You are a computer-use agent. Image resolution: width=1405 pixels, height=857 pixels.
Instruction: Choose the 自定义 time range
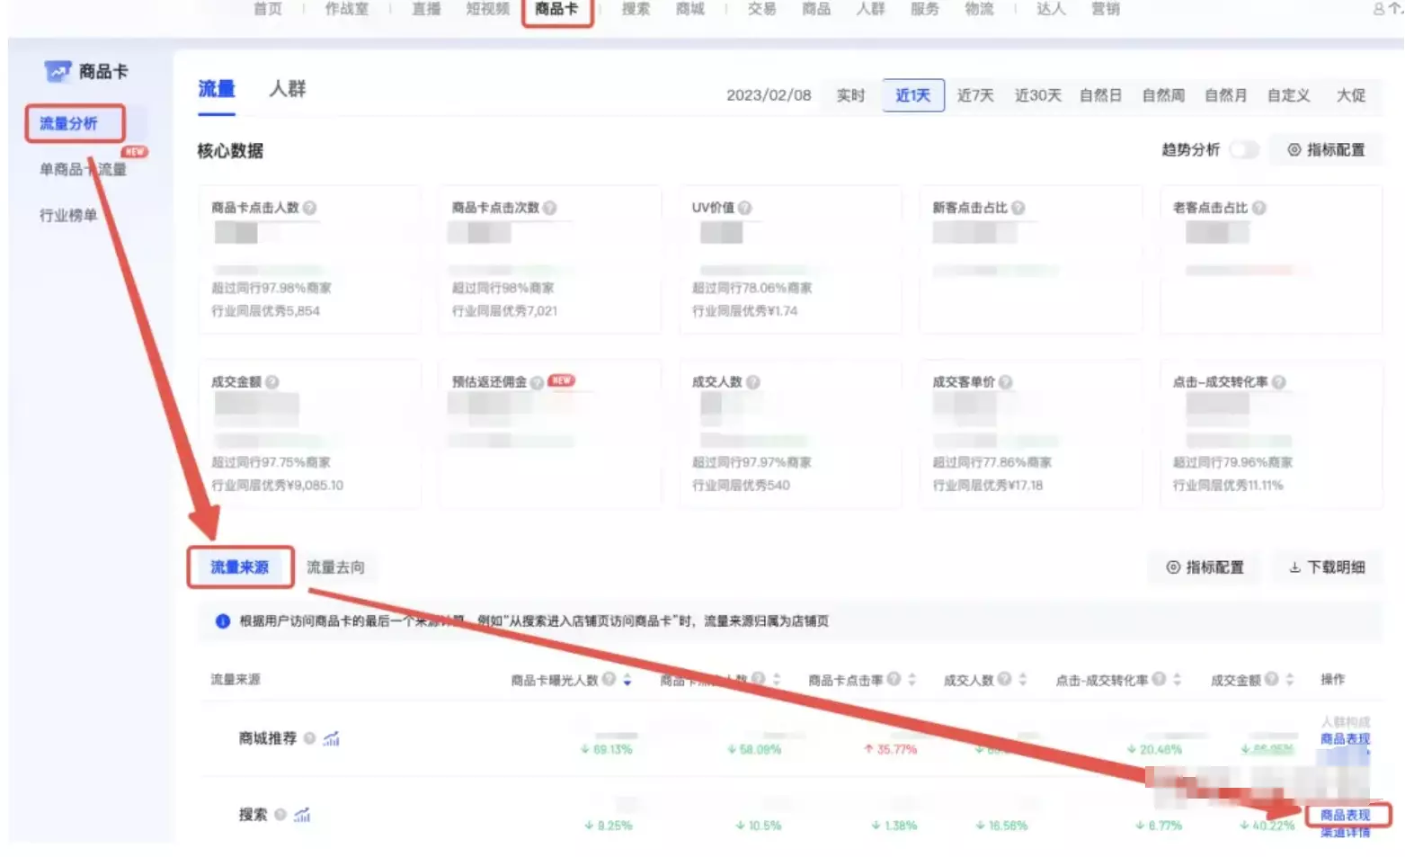(1288, 95)
